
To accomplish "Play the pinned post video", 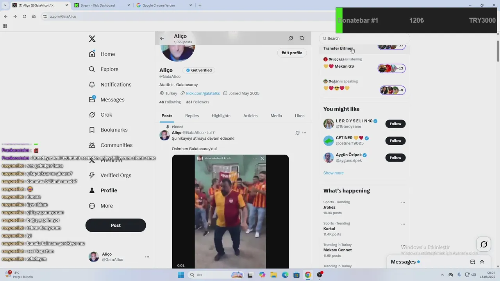I will 230,212.
